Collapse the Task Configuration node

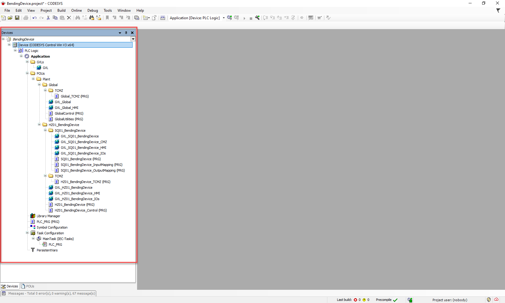click(x=27, y=233)
